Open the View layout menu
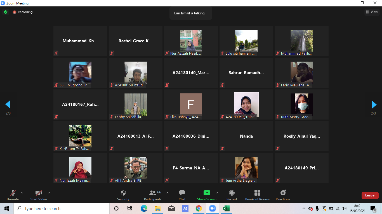The image size is (382, 214). pyautogui.click(x=372, y=12)
